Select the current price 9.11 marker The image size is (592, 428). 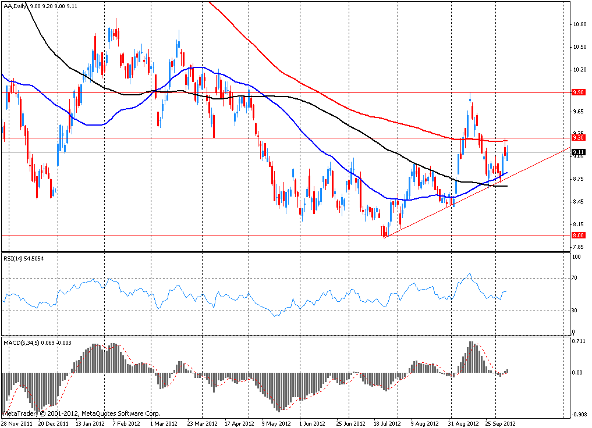577,152
